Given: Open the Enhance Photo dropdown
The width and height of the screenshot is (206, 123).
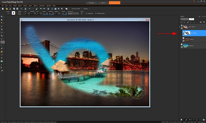Looking at the screenshot, I should (77, 9).
